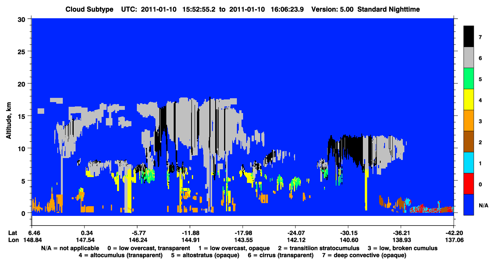Click legend text '5 = altostratus (opaque)'
Viewport: 504px width, 259px height.
tap(205, 255)
